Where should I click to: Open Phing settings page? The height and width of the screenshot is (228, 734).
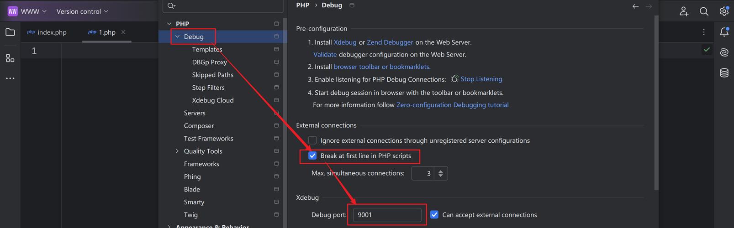pos(192,176)
